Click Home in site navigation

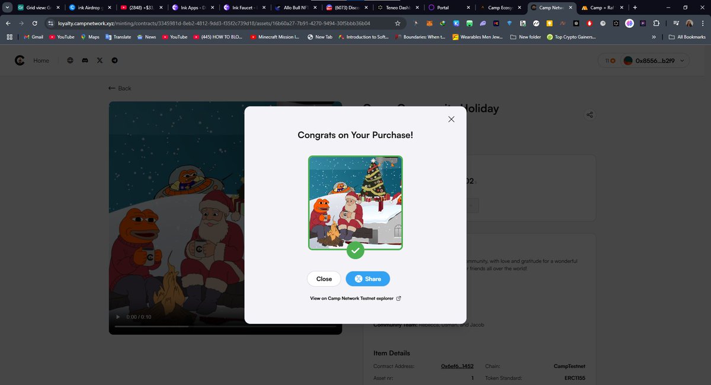click(x=41, y=60)
